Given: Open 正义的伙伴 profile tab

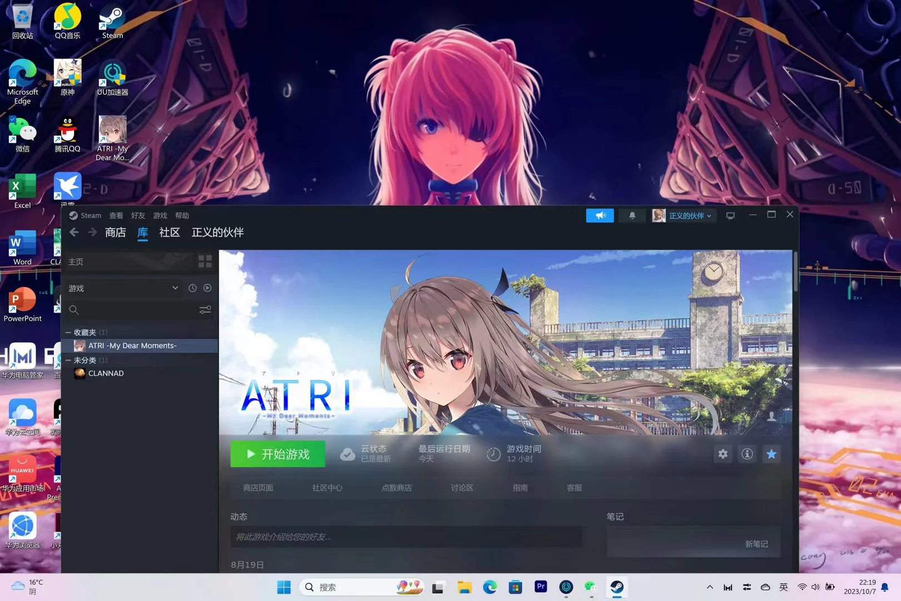Looking at the screenshot, I should 217,232.
